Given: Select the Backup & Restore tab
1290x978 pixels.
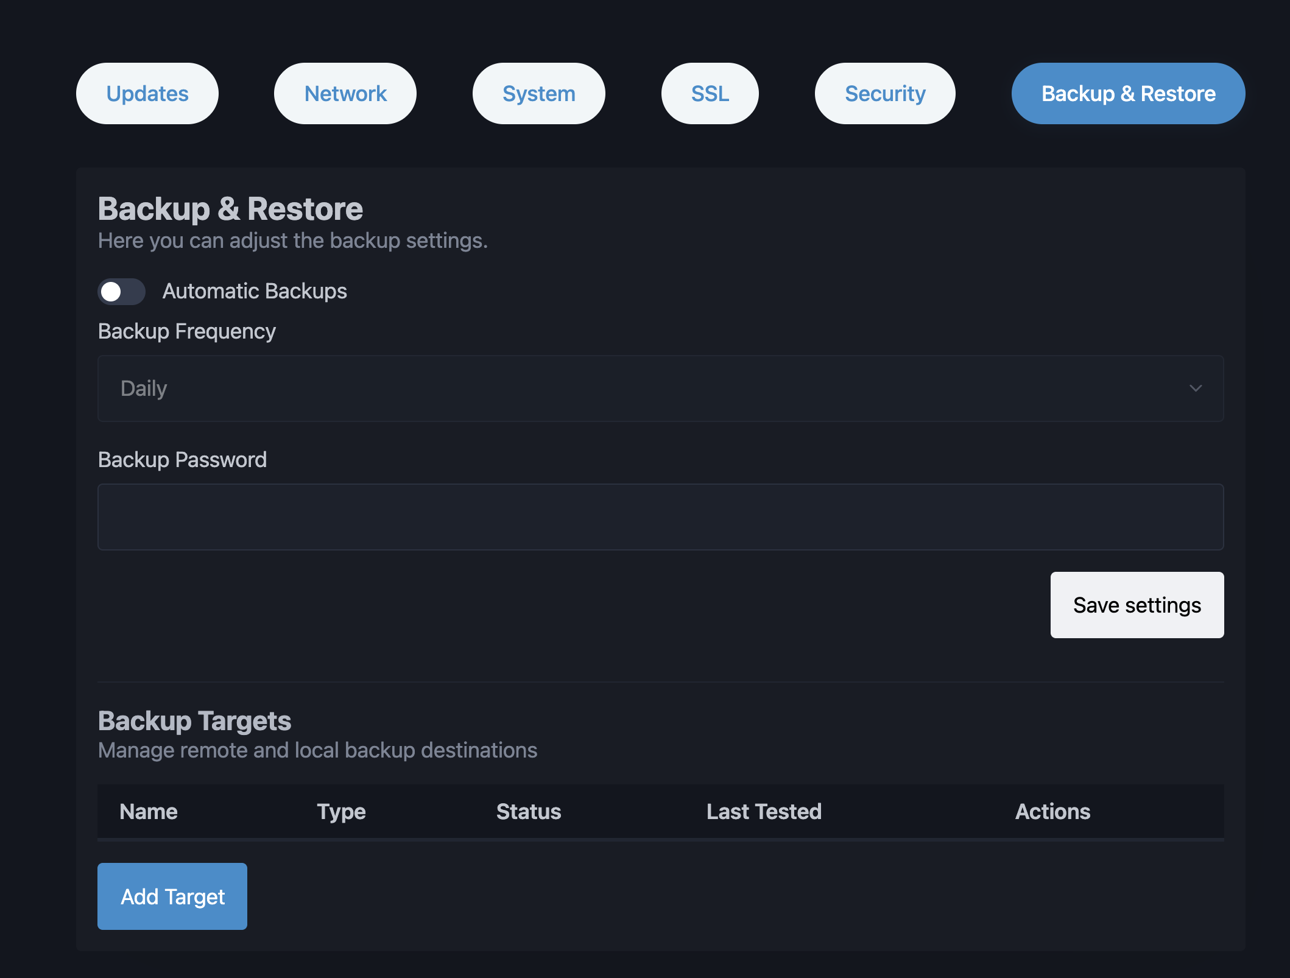Looking at the screenshot, I should click(1127, 93).
